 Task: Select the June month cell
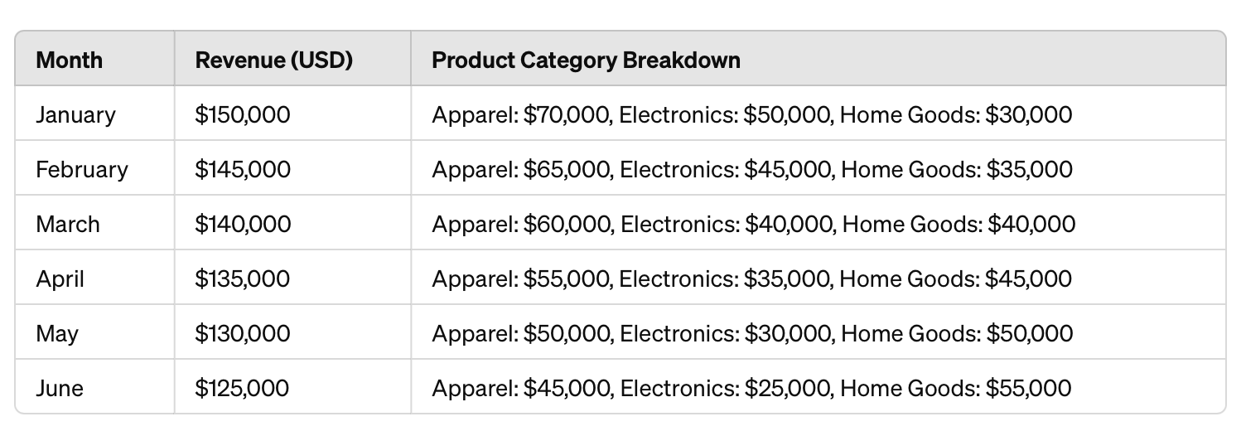pyautogui.click(x=60, y=388)
